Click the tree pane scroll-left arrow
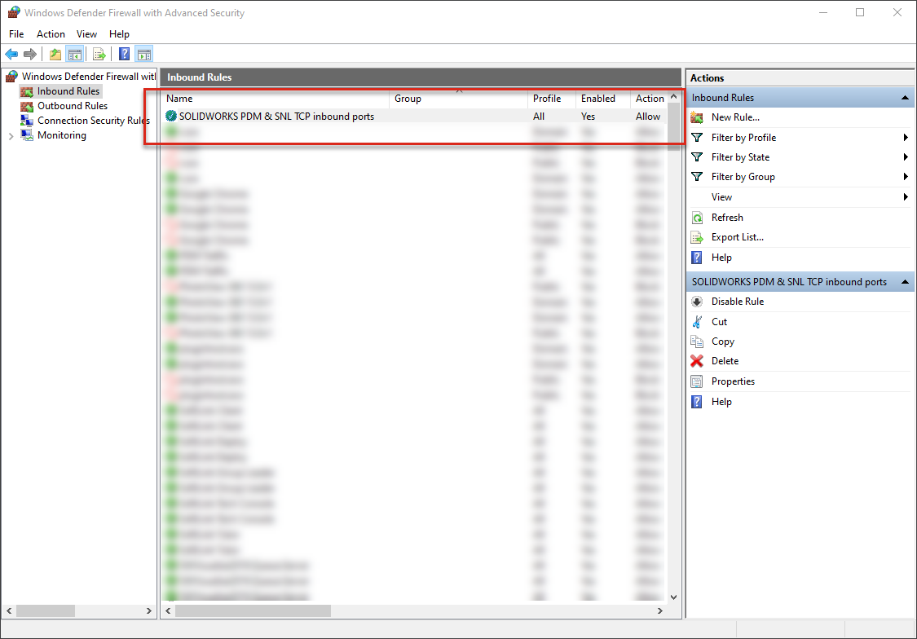 pyautogui.click(x=9, y=611)
